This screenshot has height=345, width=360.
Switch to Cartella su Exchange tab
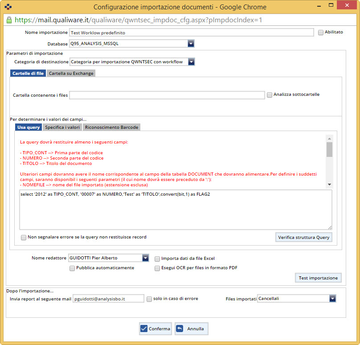click(x=71, y=74)
